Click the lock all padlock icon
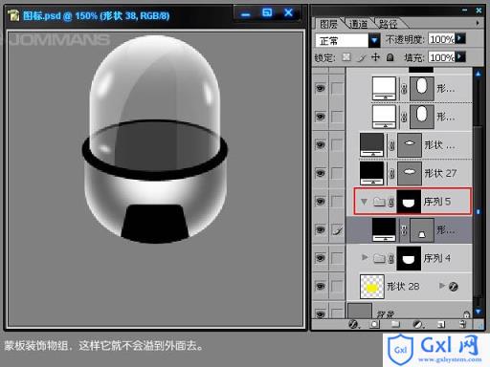490x367 pixels. point(390,57)
